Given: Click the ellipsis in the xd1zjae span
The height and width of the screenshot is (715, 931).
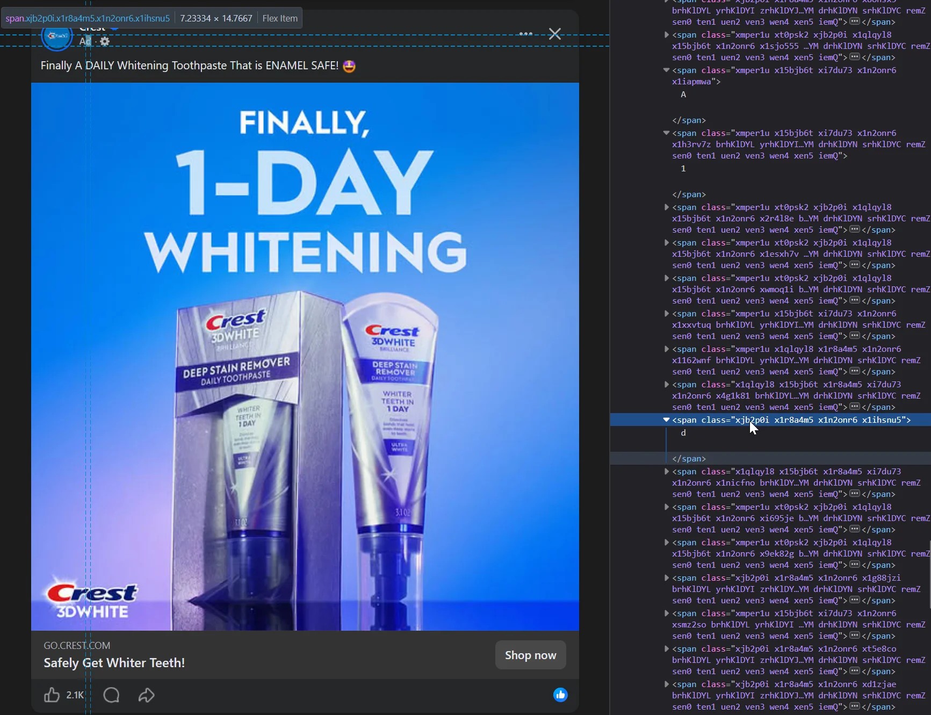Looking at the screenshot, I should point(855,706).
